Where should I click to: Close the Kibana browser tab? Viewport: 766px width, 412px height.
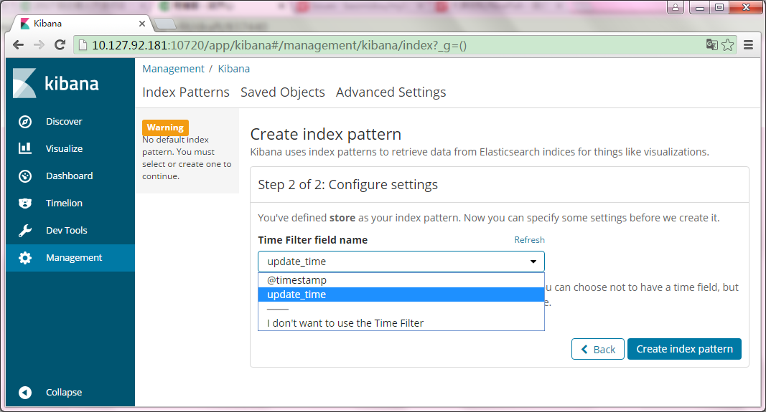point(141,24)
